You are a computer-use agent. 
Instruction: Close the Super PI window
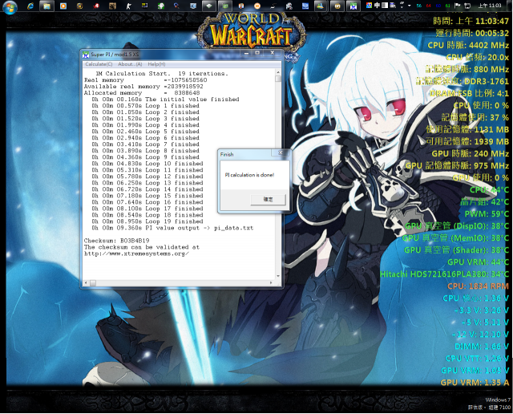tap(273, 53)
